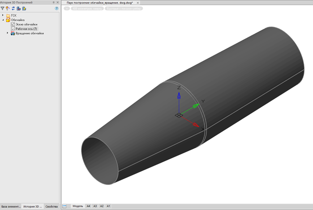Select Вращение обечайки feature in tree
Screen dimensions: 313x210
(x=29, y=33)
